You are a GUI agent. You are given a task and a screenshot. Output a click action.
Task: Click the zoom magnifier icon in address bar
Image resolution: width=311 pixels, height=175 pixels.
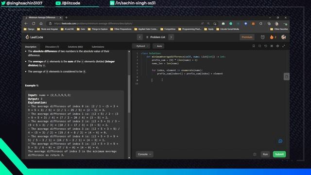coord(208,23)
